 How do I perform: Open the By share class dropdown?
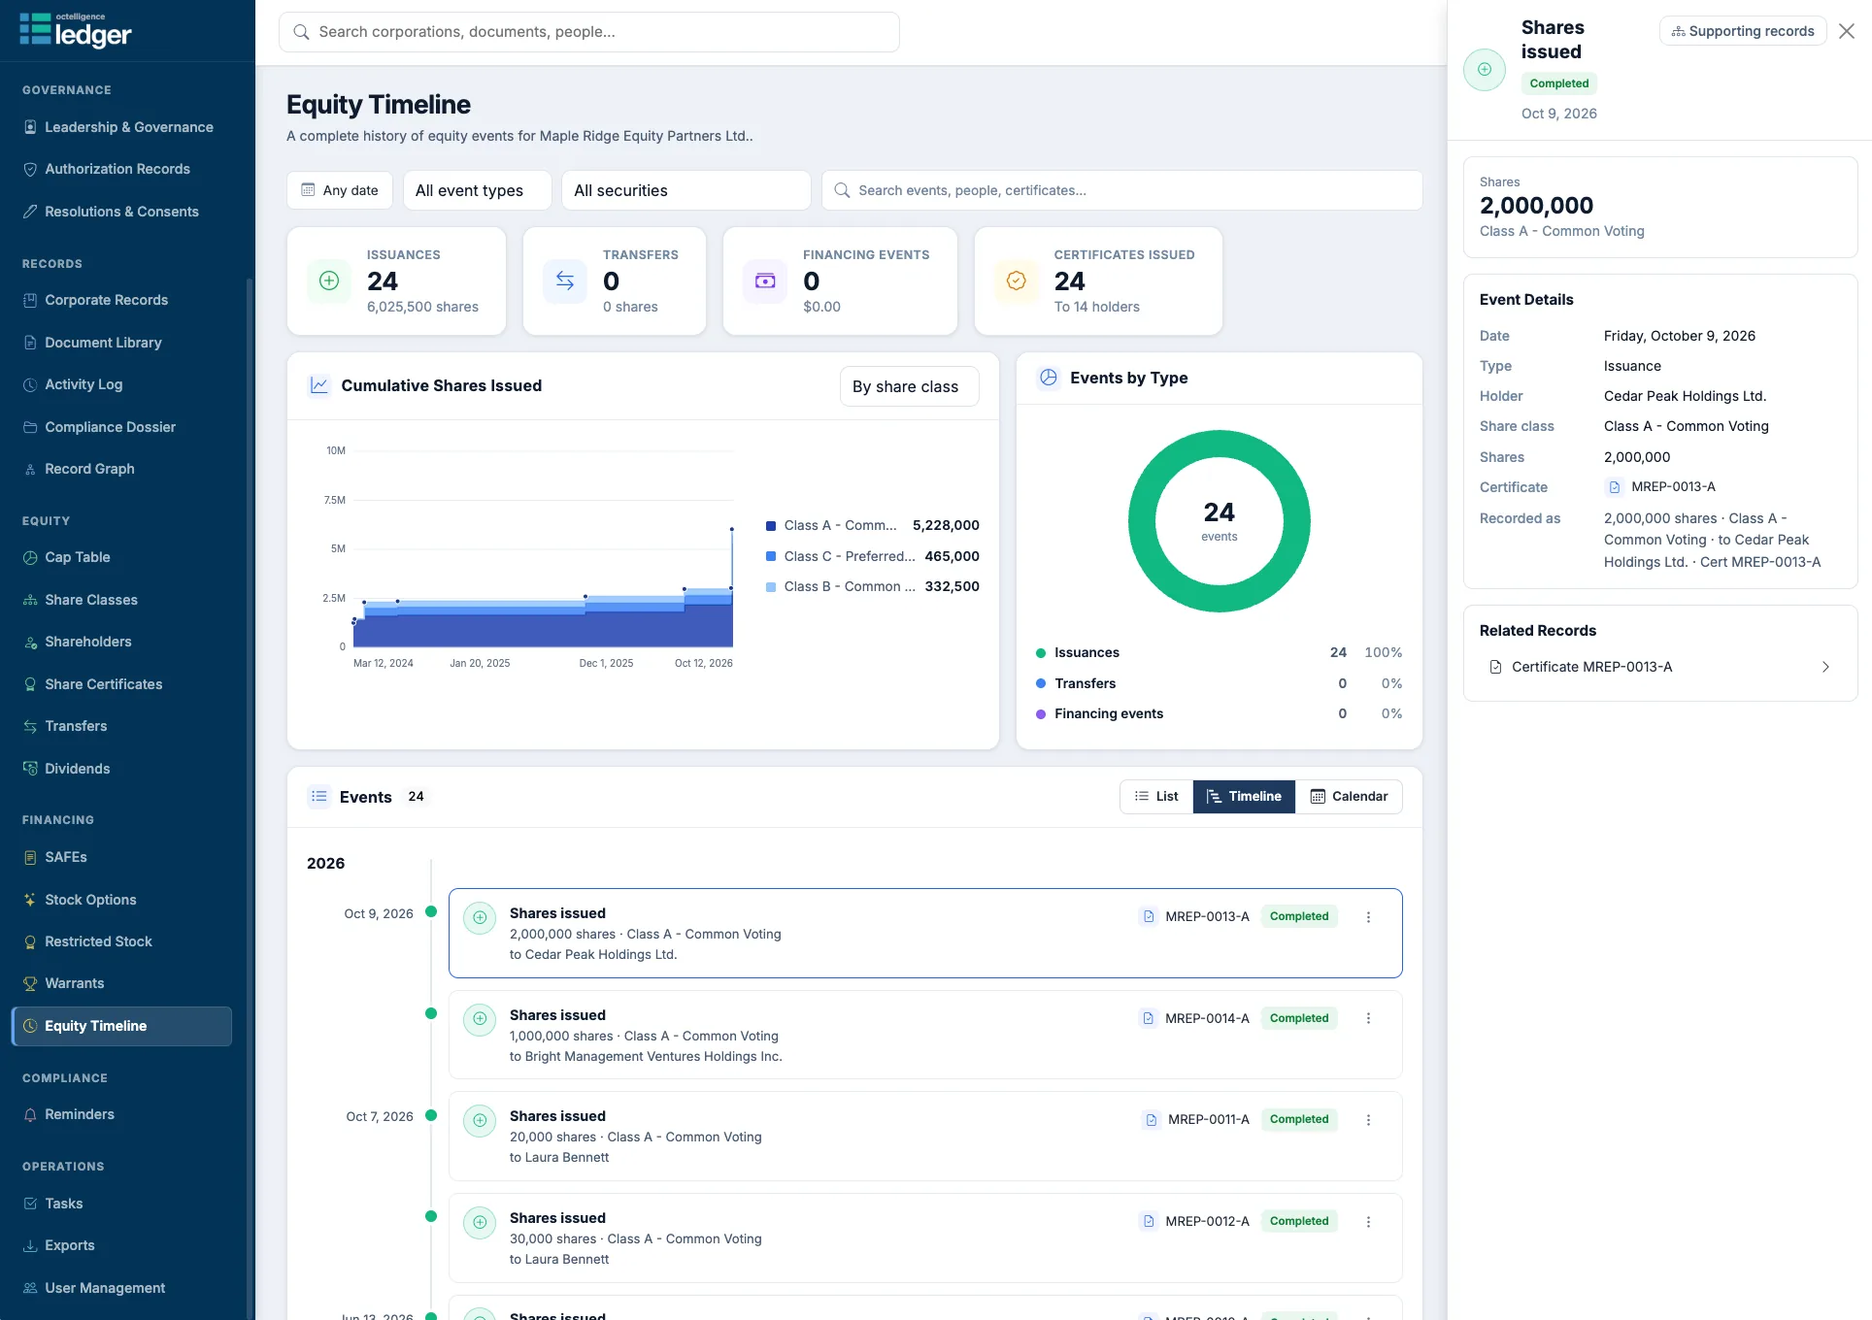pyautogui.click(x=910, y=386)
